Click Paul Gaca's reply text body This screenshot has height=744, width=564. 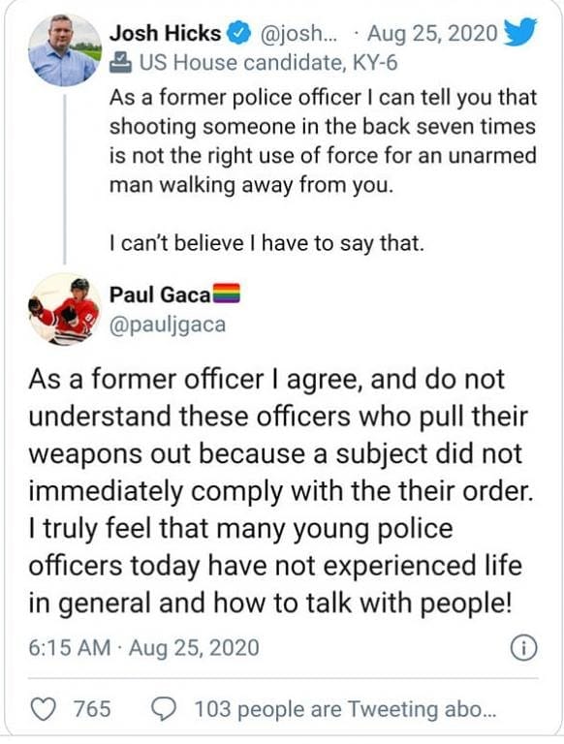pyautogui.click(x=281, y=491)
